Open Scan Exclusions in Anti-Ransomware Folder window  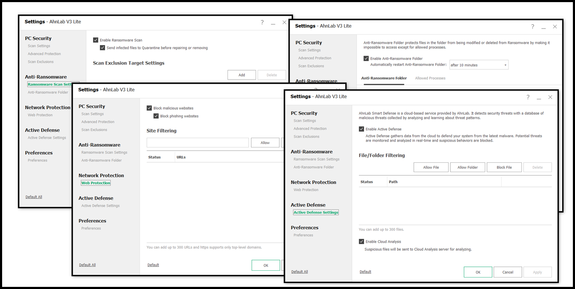(311, 66)
